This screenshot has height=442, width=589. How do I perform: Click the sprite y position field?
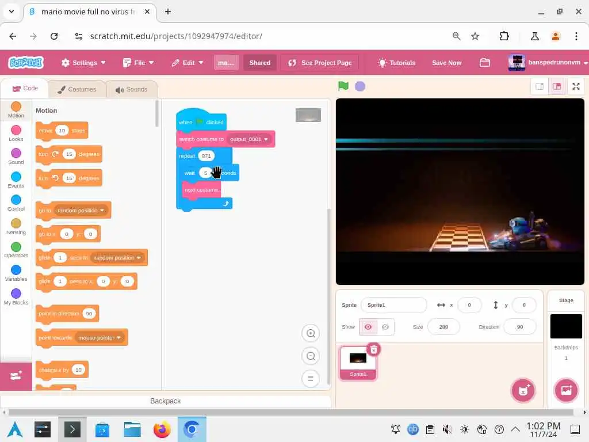coord(523,305)
